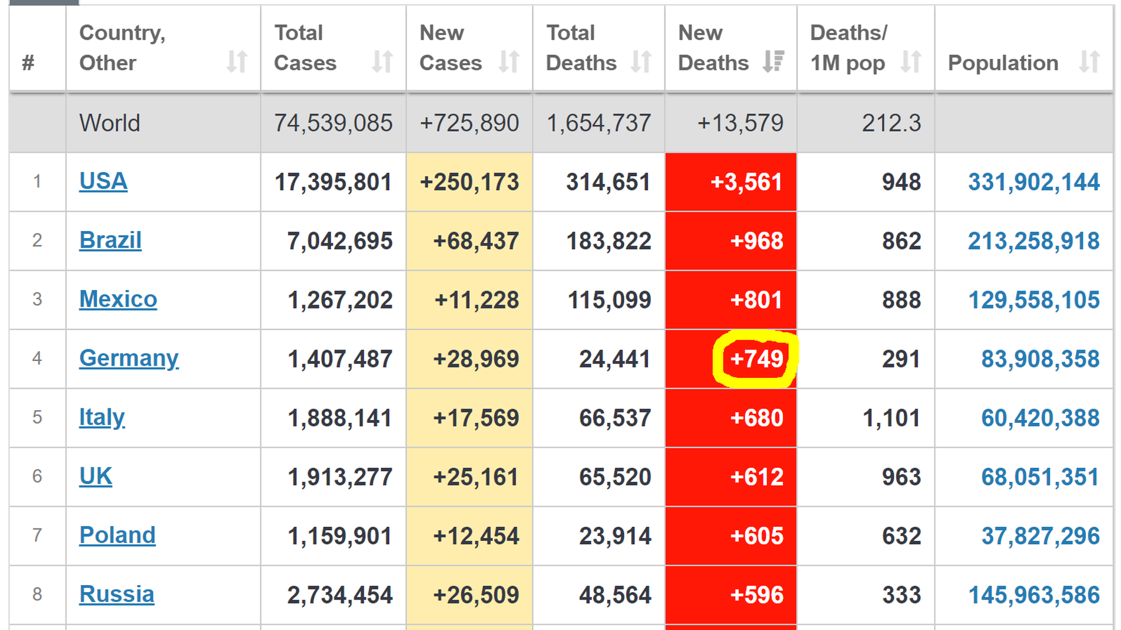This screenshot has height=630, width=1121.
Task: Sort table by Total Cases icon
Action: (x=382, y=62)
